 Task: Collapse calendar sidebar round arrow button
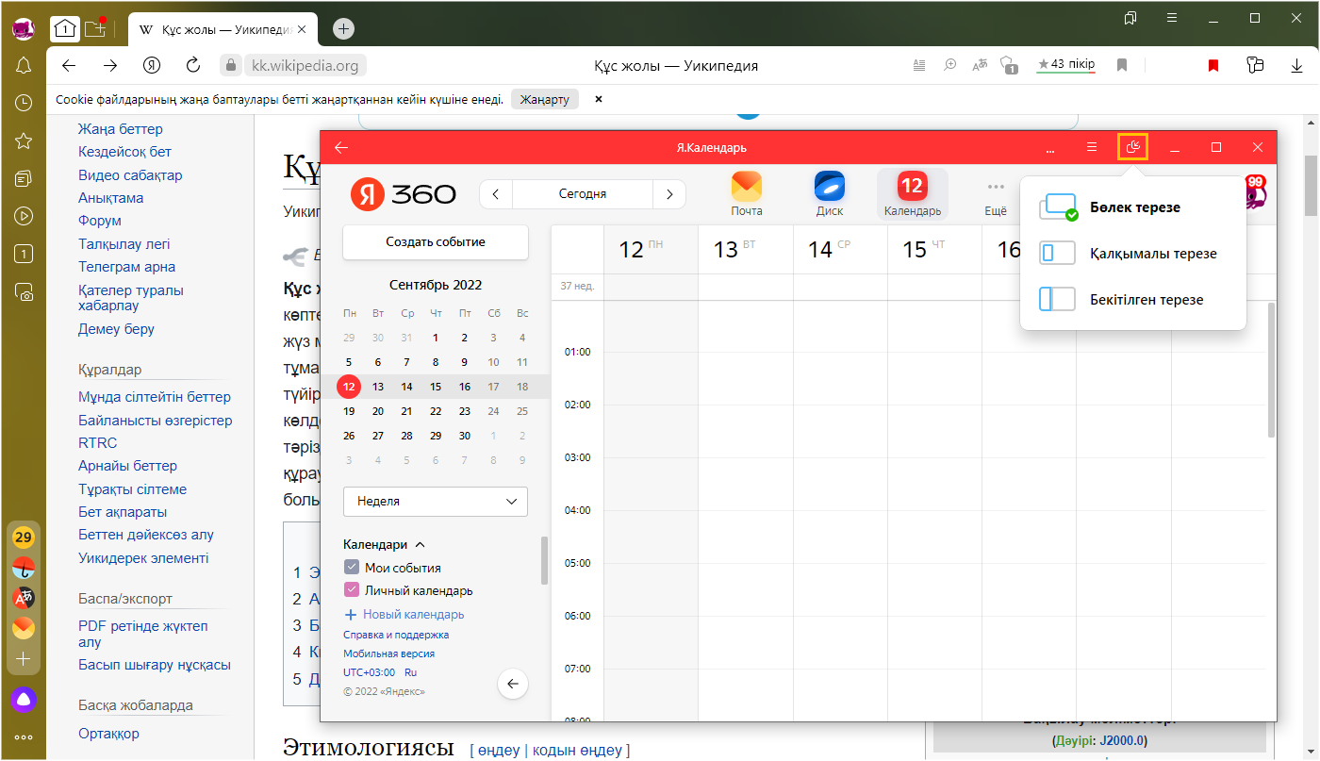(512, 684)
